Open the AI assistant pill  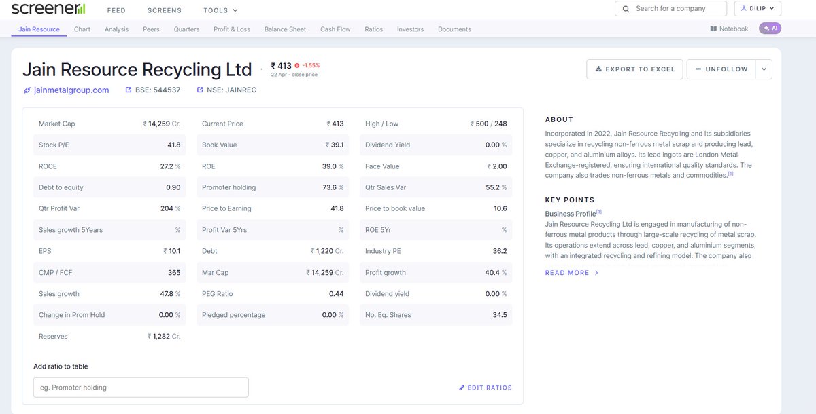tap(770, 29)
